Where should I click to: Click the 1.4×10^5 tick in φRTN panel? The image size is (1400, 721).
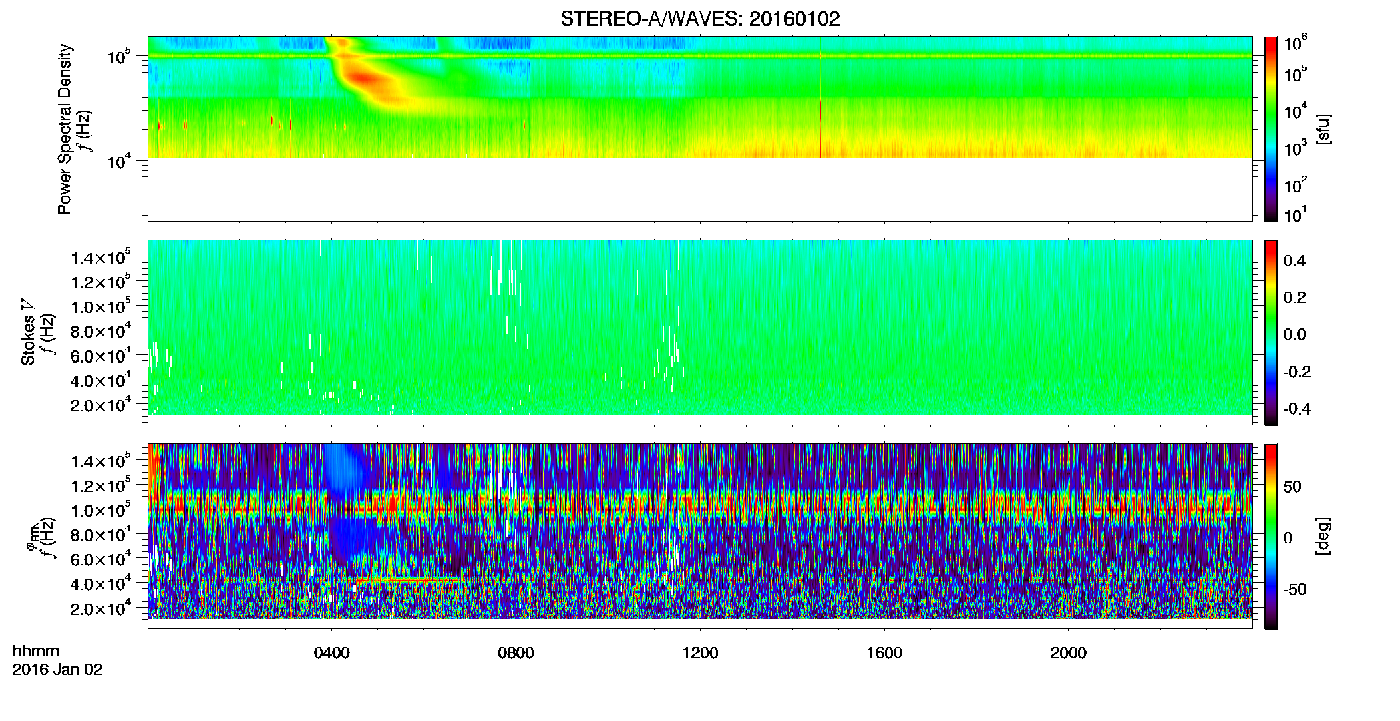tap(101, 461)
